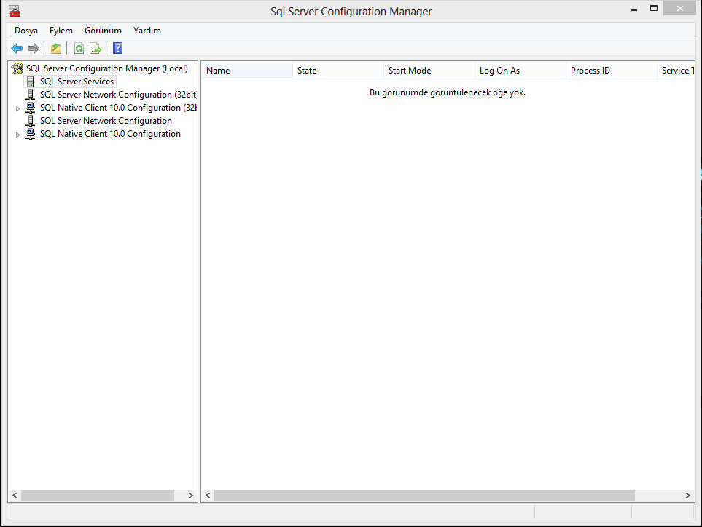Image resolution: width=702 pixels, height=527 pixels.
Task: Click the right pane horizontal scrollbar right arrow
Action: point(687,495)
